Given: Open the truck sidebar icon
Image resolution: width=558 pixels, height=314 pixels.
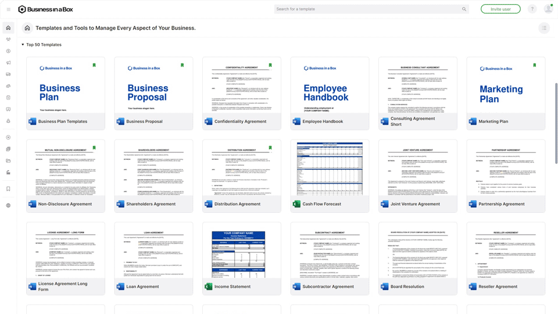Looking at the screenshot, I should click(x=8, y=74).
